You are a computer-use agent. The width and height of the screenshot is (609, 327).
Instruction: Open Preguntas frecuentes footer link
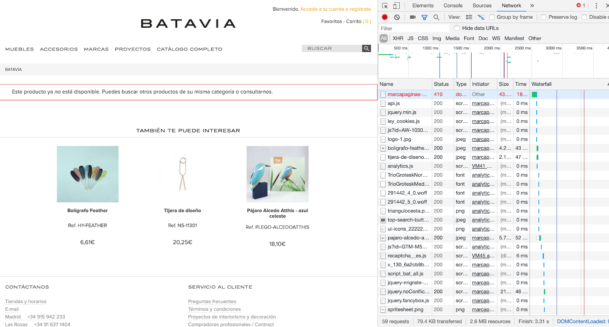tap(212, 302)
